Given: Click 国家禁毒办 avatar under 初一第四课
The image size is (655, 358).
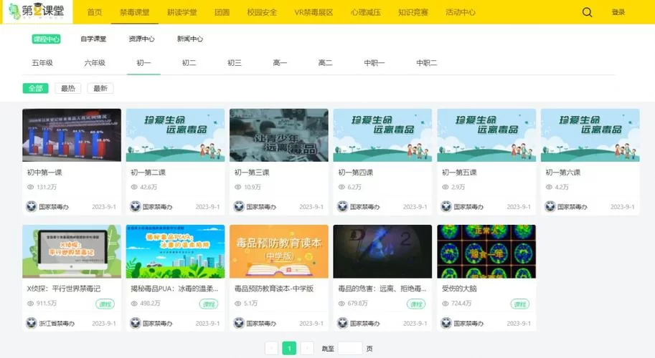Looking at the screenshot, I should coord(342,206).
